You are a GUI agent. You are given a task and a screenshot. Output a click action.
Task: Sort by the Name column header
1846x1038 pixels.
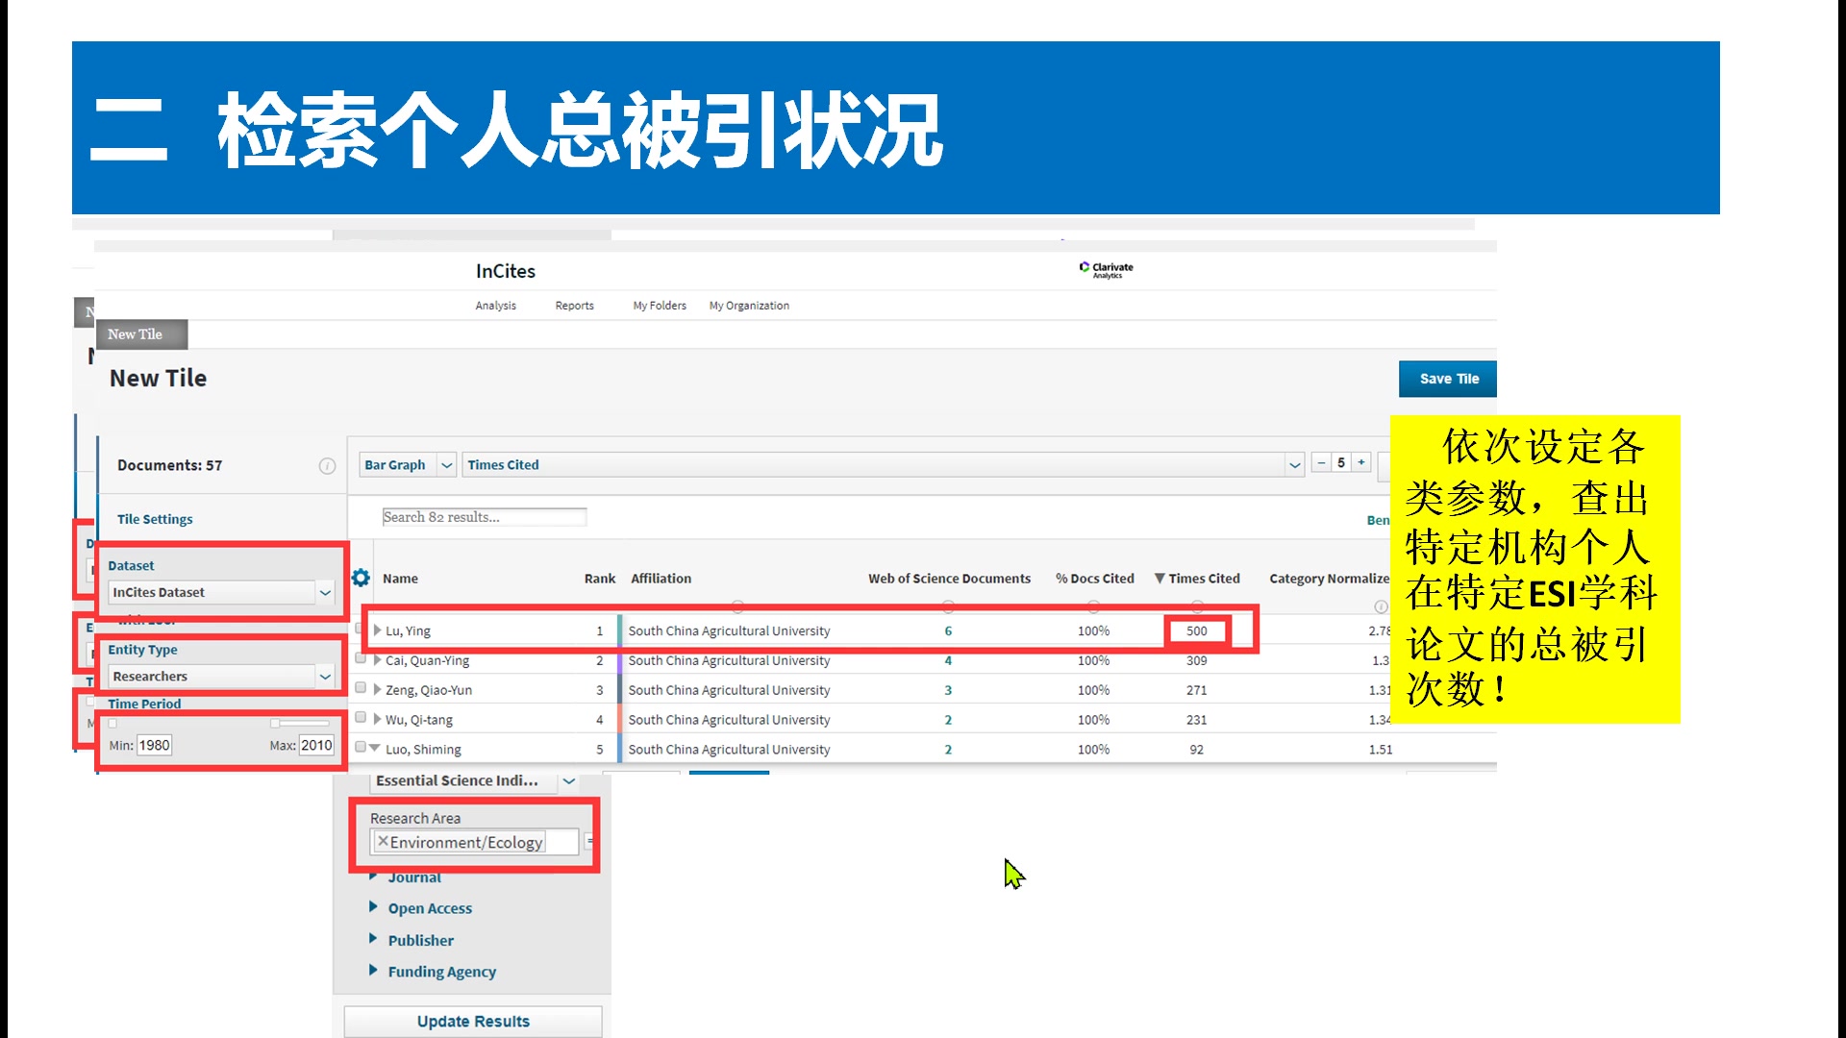coord(400,579)
